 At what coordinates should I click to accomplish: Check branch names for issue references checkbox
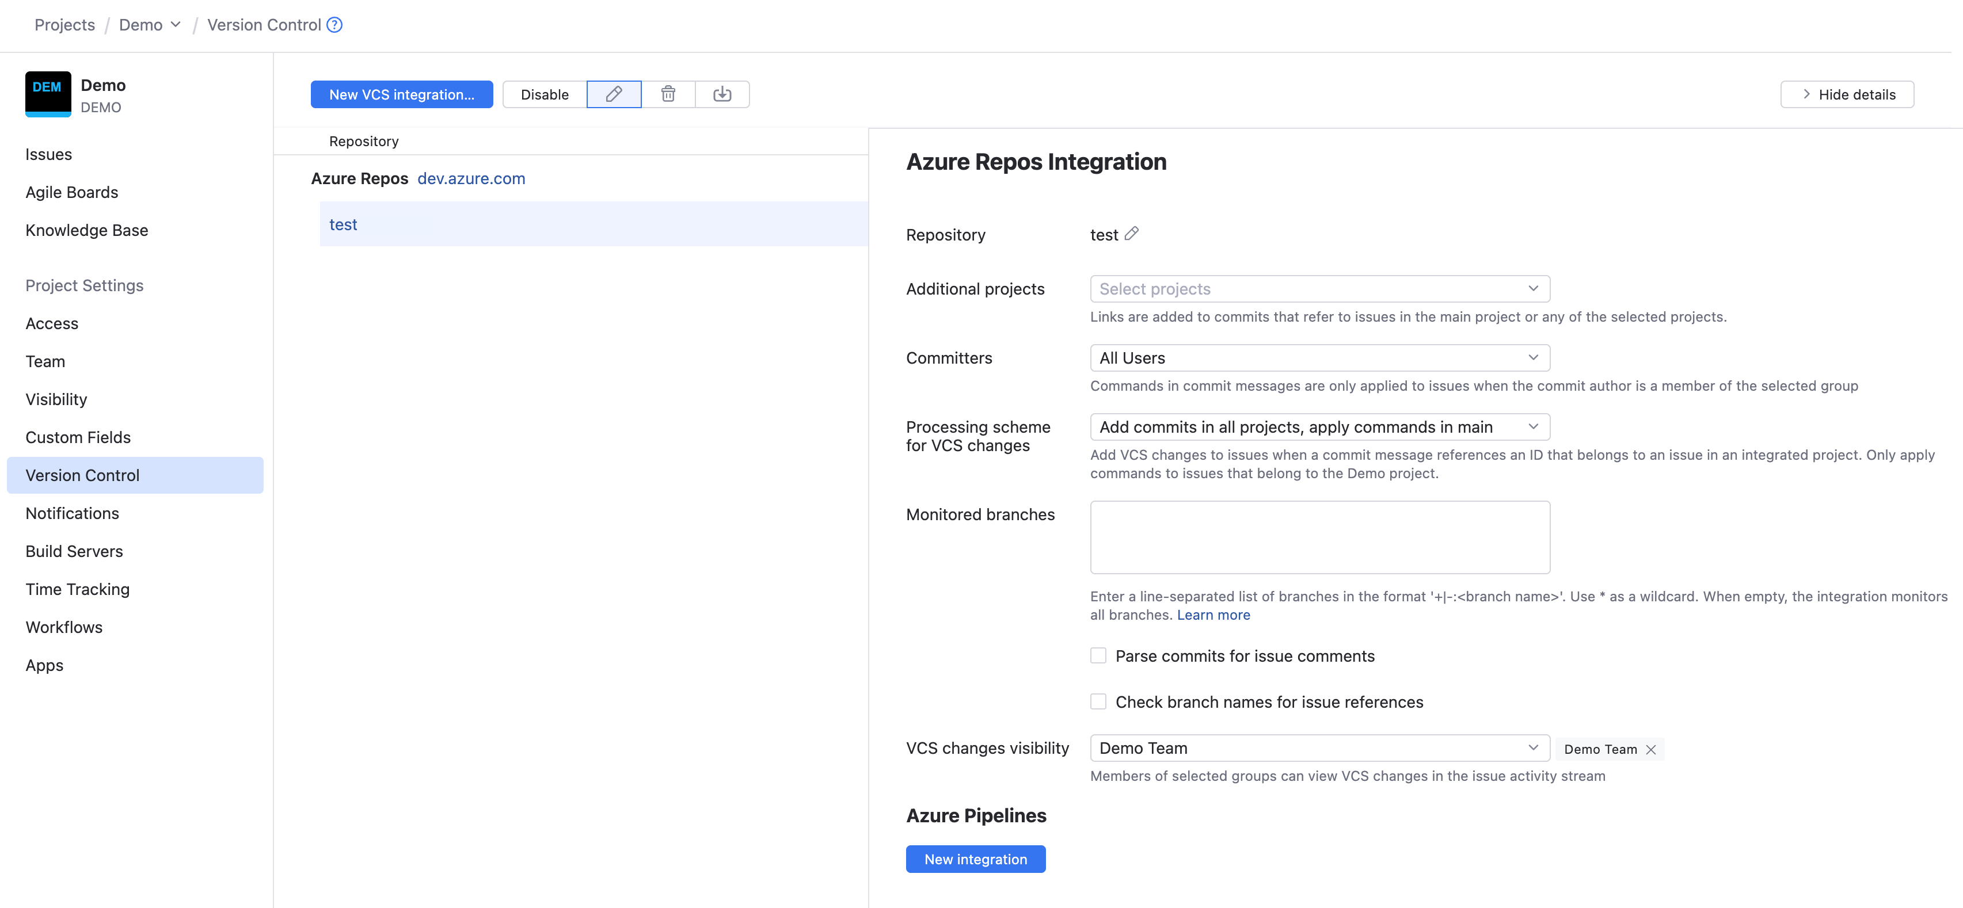pos(1098,701)
